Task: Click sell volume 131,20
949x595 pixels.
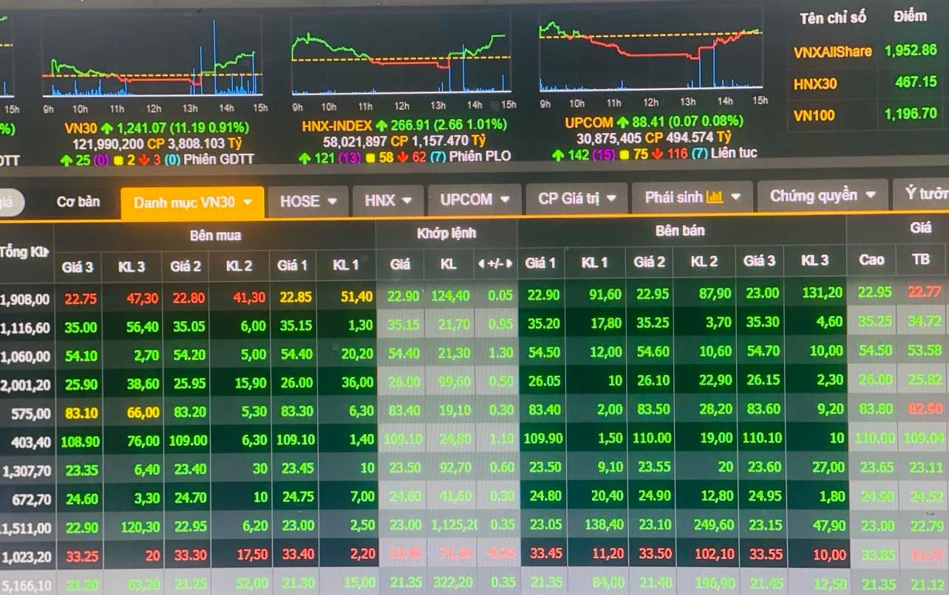Action: 823,292
